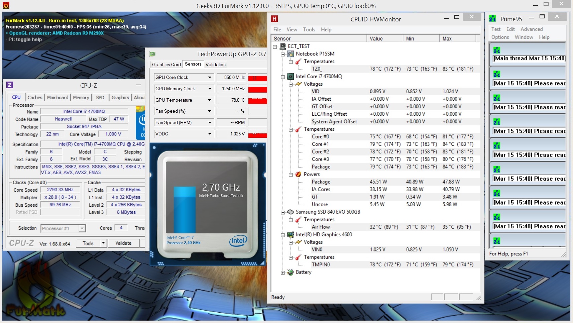The width and height of the screenshot is (573, 323).
Task: Open the VDDC sensor dropdown in GPU-Z
Action: pos(210,134)
